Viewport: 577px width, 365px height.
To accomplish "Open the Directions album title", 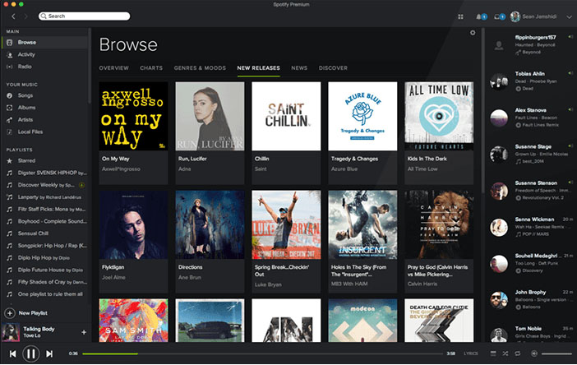I will pos(190,267).
